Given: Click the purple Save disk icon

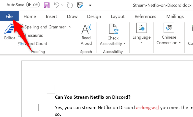Looking at the screenshot, I should pos(47,5).
